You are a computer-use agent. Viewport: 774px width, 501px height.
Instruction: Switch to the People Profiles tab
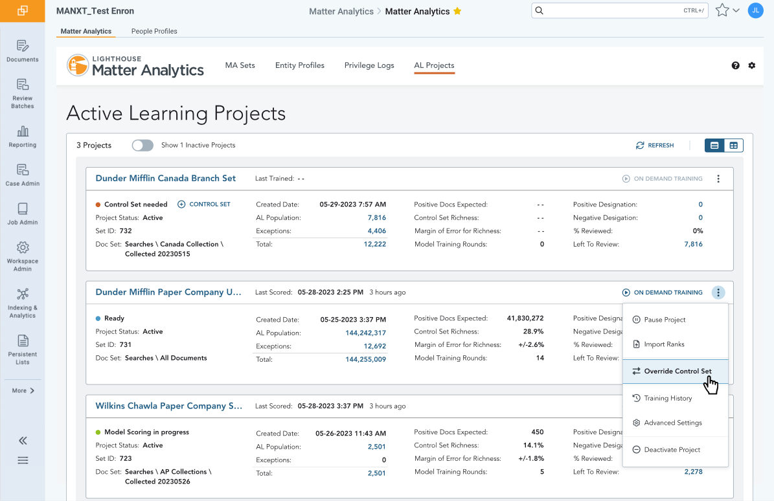click(154, 31)
